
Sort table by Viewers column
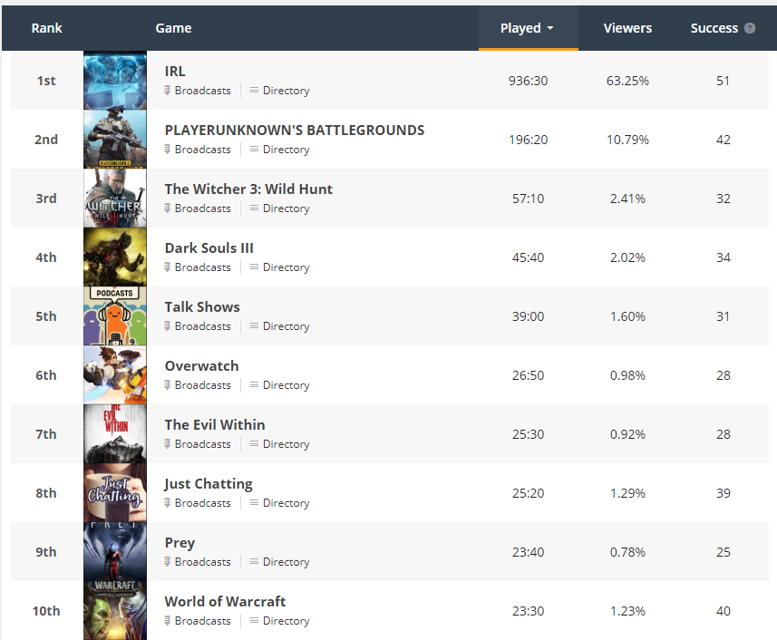[x=627, y=28]
